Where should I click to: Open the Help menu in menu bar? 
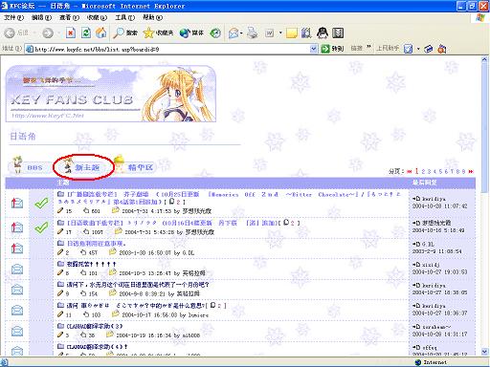pos(152,17)
